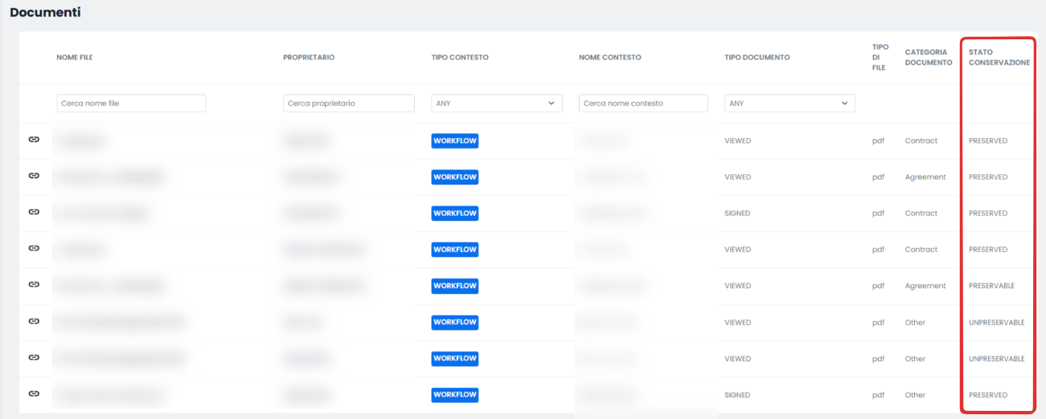Select pdf cell in the PRESERVABLE row
Image resolution: width=1046 pixels, height=419 pixels.
click(878, 287)
